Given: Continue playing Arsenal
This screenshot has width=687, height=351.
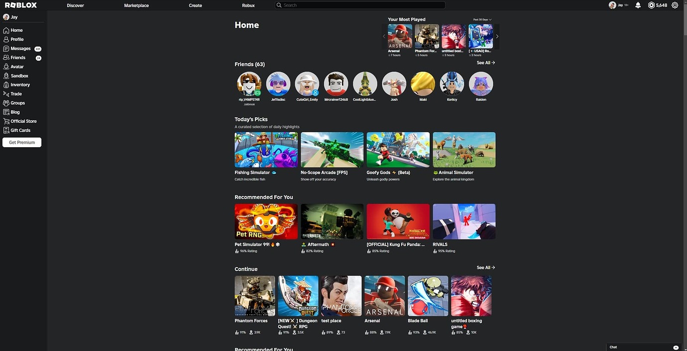Looking at the screenshot, I should pos(385,296).
